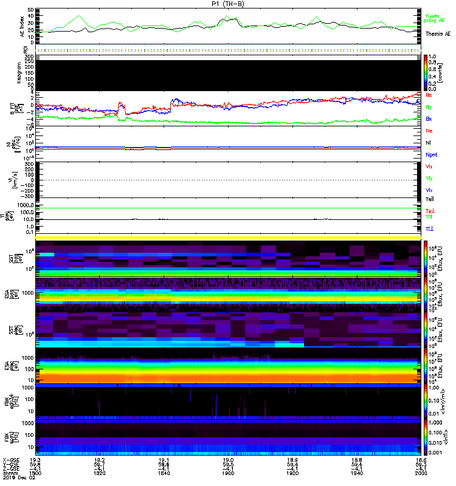Click the '1900' time tick label
This screenshot has width=456, height=486.
pyautogui.click(x=228, y=473)
